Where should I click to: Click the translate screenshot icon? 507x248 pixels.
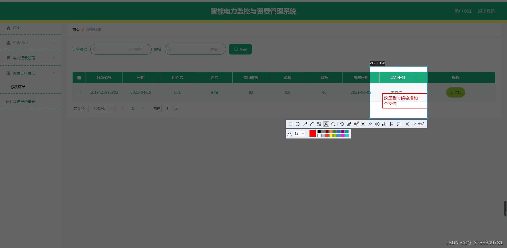[356, 124]
